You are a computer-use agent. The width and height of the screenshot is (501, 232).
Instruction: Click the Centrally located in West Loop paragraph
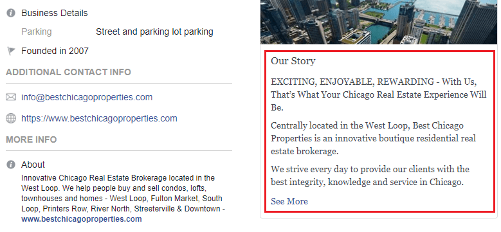[x=373, y=139]
